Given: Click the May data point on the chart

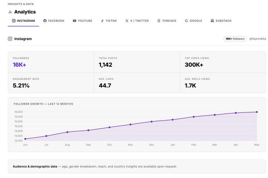Looking at the screenshot, I should pyautogui.click(x=257, y=112).
